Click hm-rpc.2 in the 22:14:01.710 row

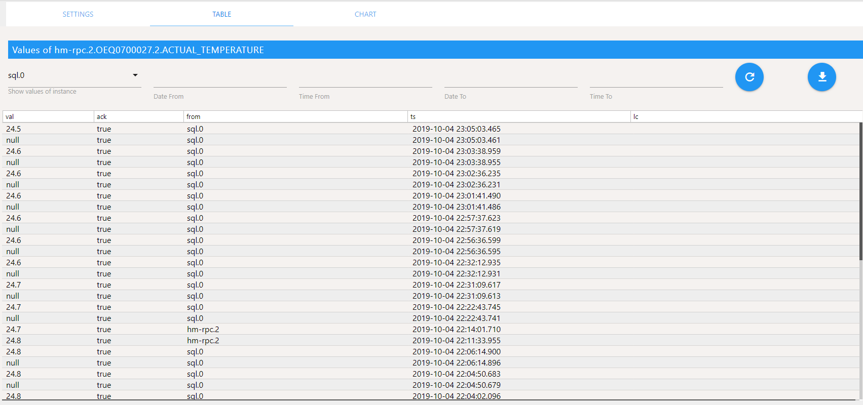[x=203, y=330]
